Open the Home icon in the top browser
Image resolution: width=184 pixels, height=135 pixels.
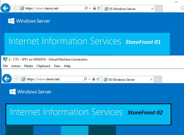(x=182, y=8)
